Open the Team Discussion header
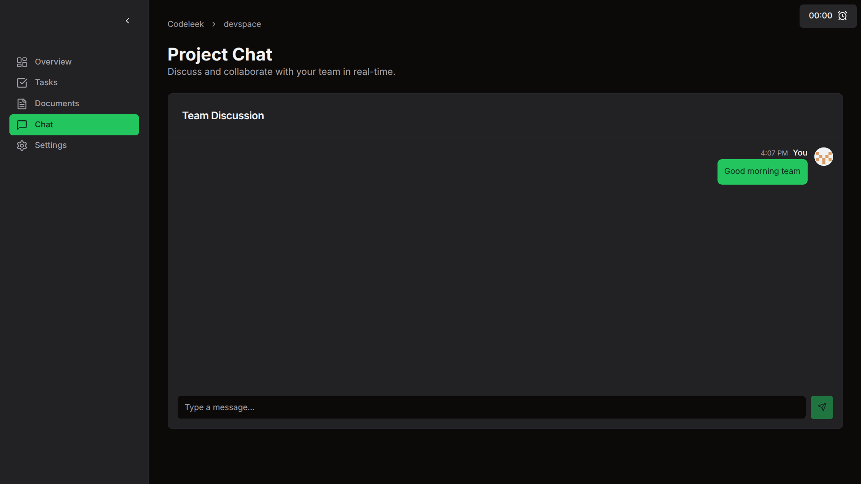Viewport: 861px width, 484px height. click(x=223, y=116)
